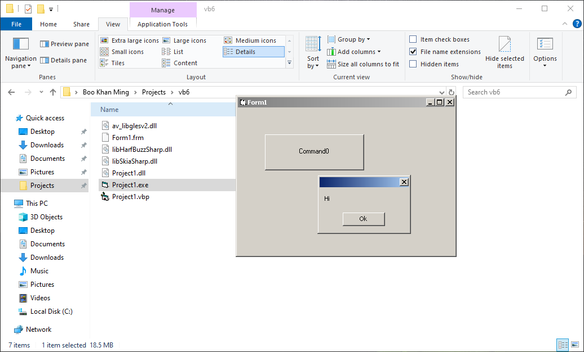Open ribbon Help question mark icon
The image size is (584, 352).
coord(577,24)
